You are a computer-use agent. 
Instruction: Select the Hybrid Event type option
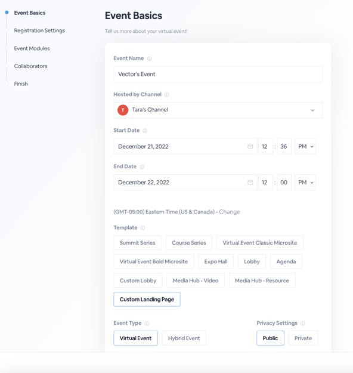[x=184, y=338]
